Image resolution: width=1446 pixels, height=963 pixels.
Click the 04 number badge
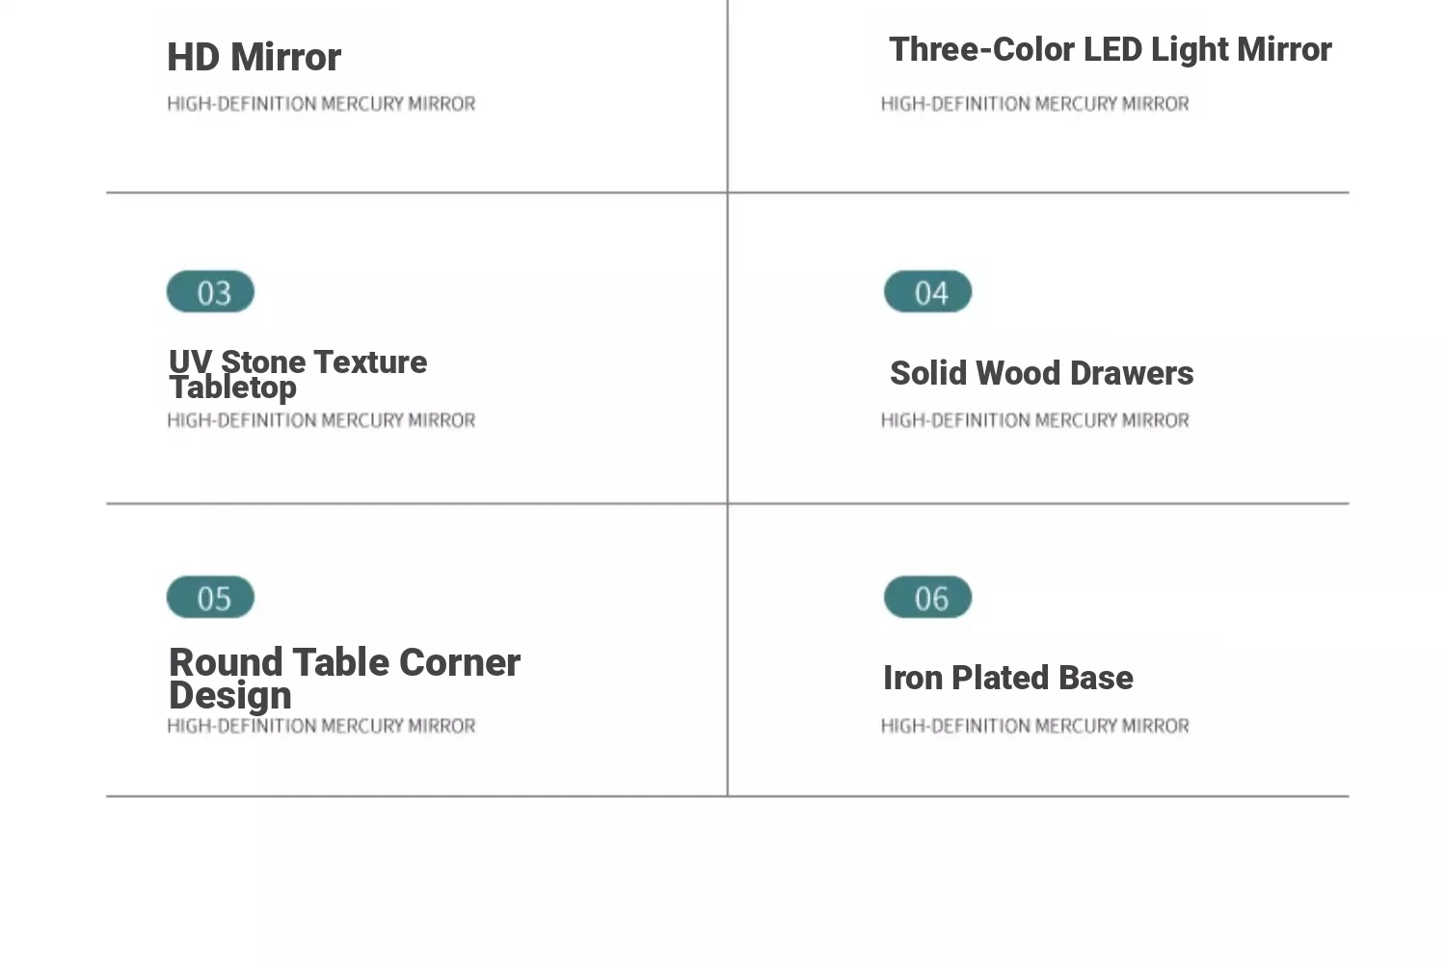tap(927, 292)
